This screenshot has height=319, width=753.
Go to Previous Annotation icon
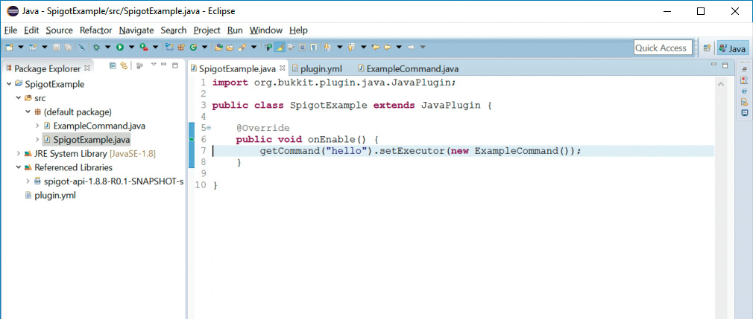click(350, 47)
